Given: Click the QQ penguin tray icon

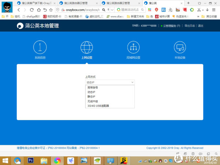Looking at the screenshot, I should pos(160,161).
